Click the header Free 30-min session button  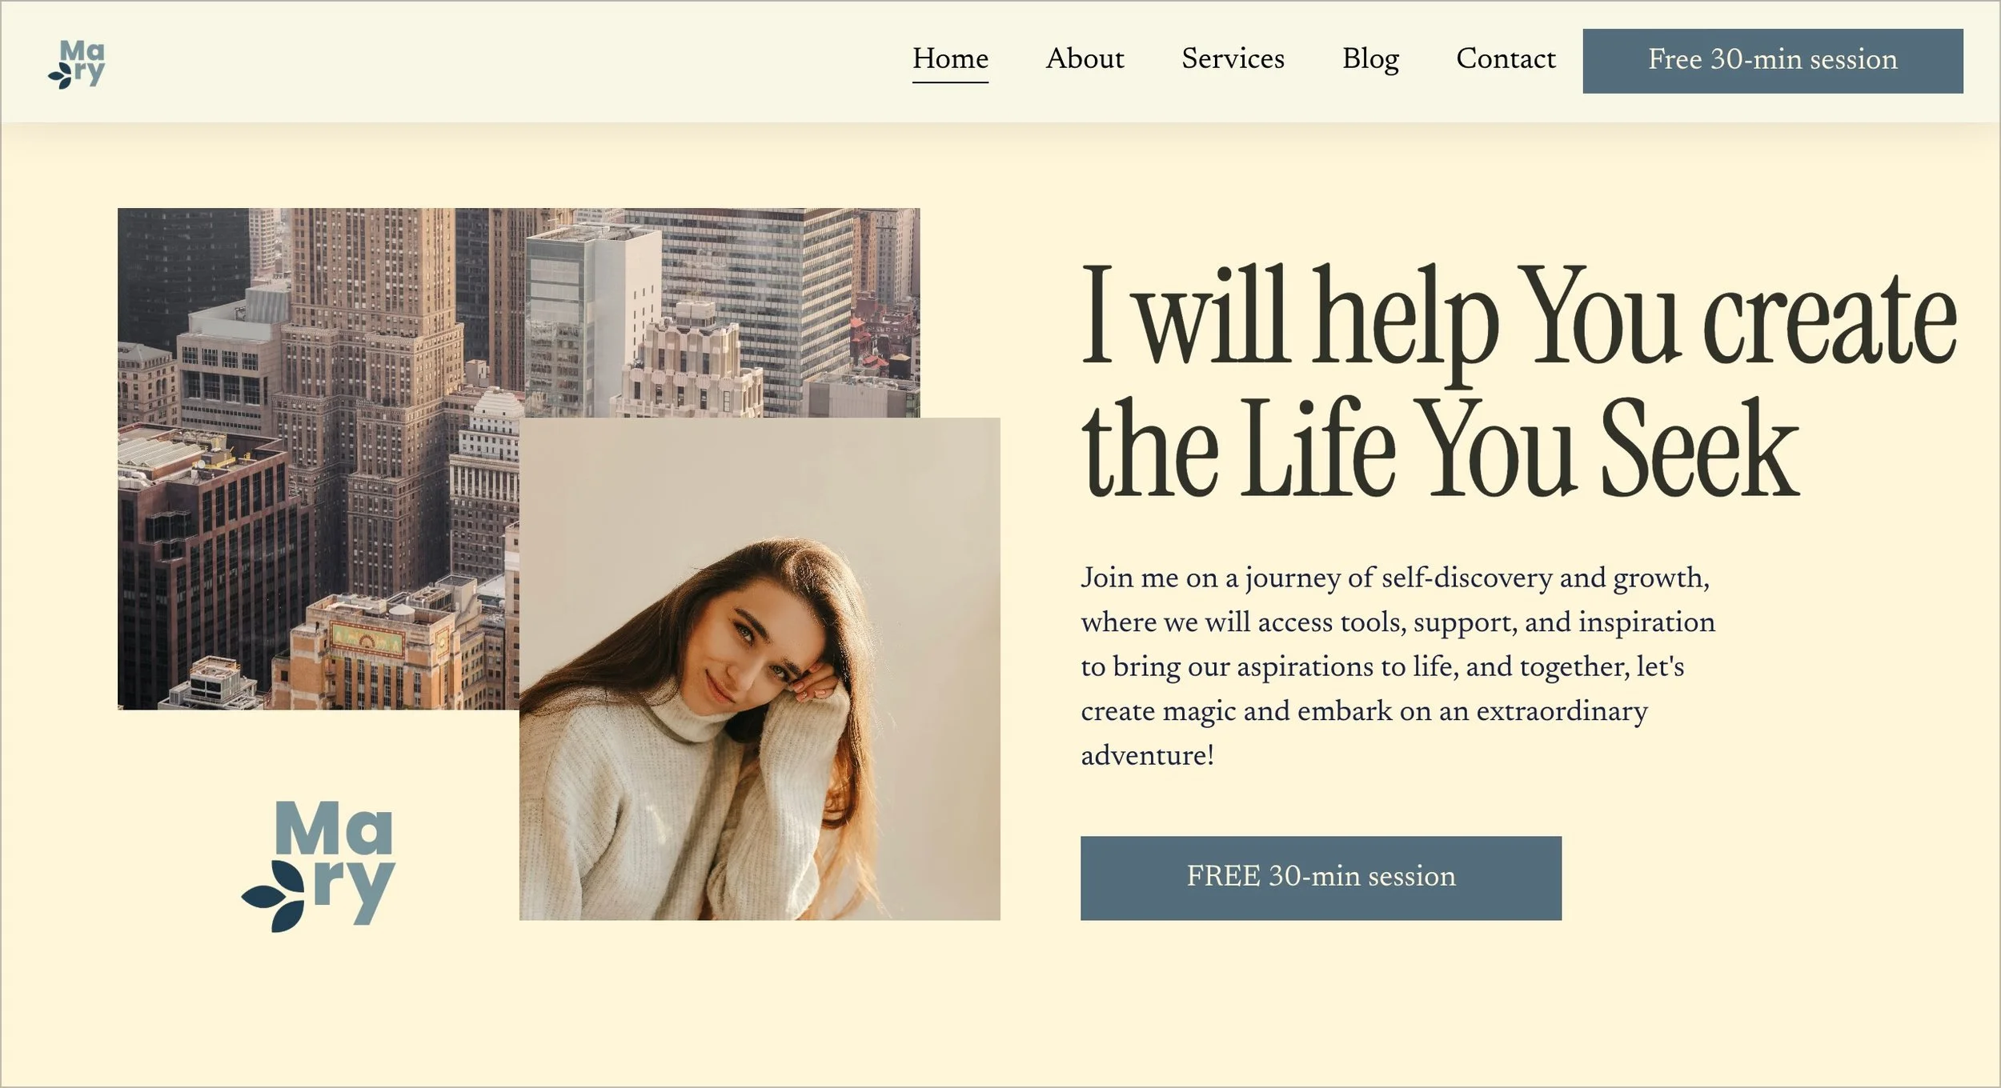(1772, 61)
